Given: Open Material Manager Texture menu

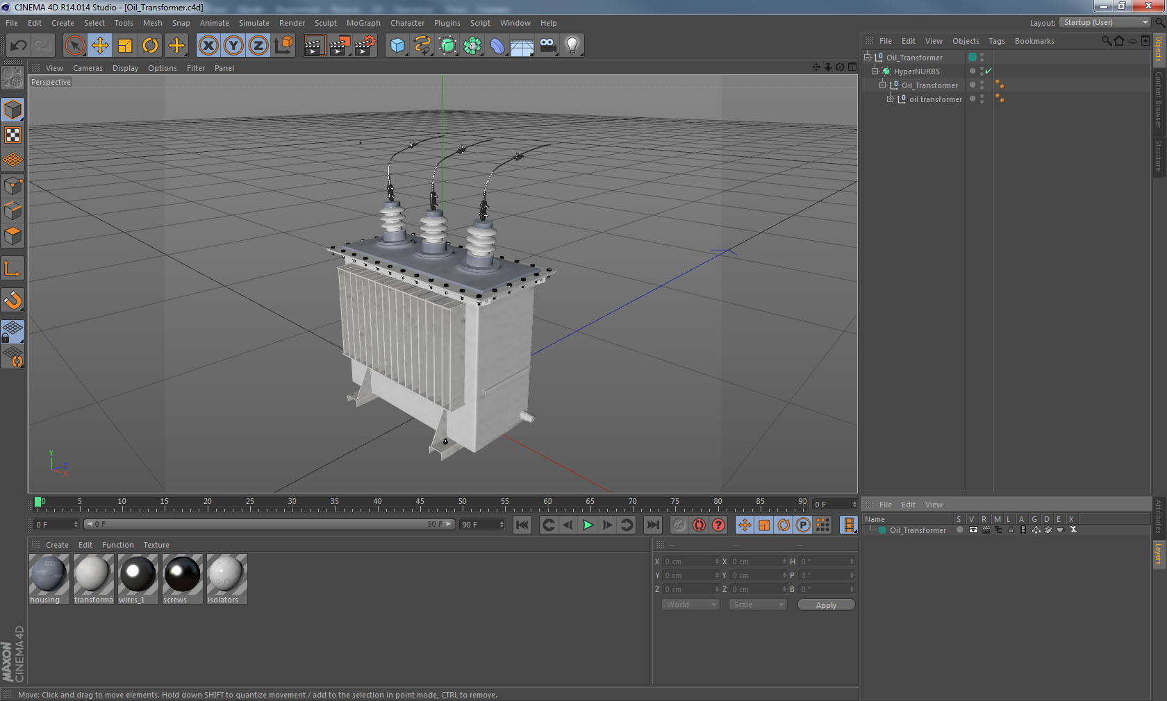Looking at the screenshot, I should [x=156, y=545].
